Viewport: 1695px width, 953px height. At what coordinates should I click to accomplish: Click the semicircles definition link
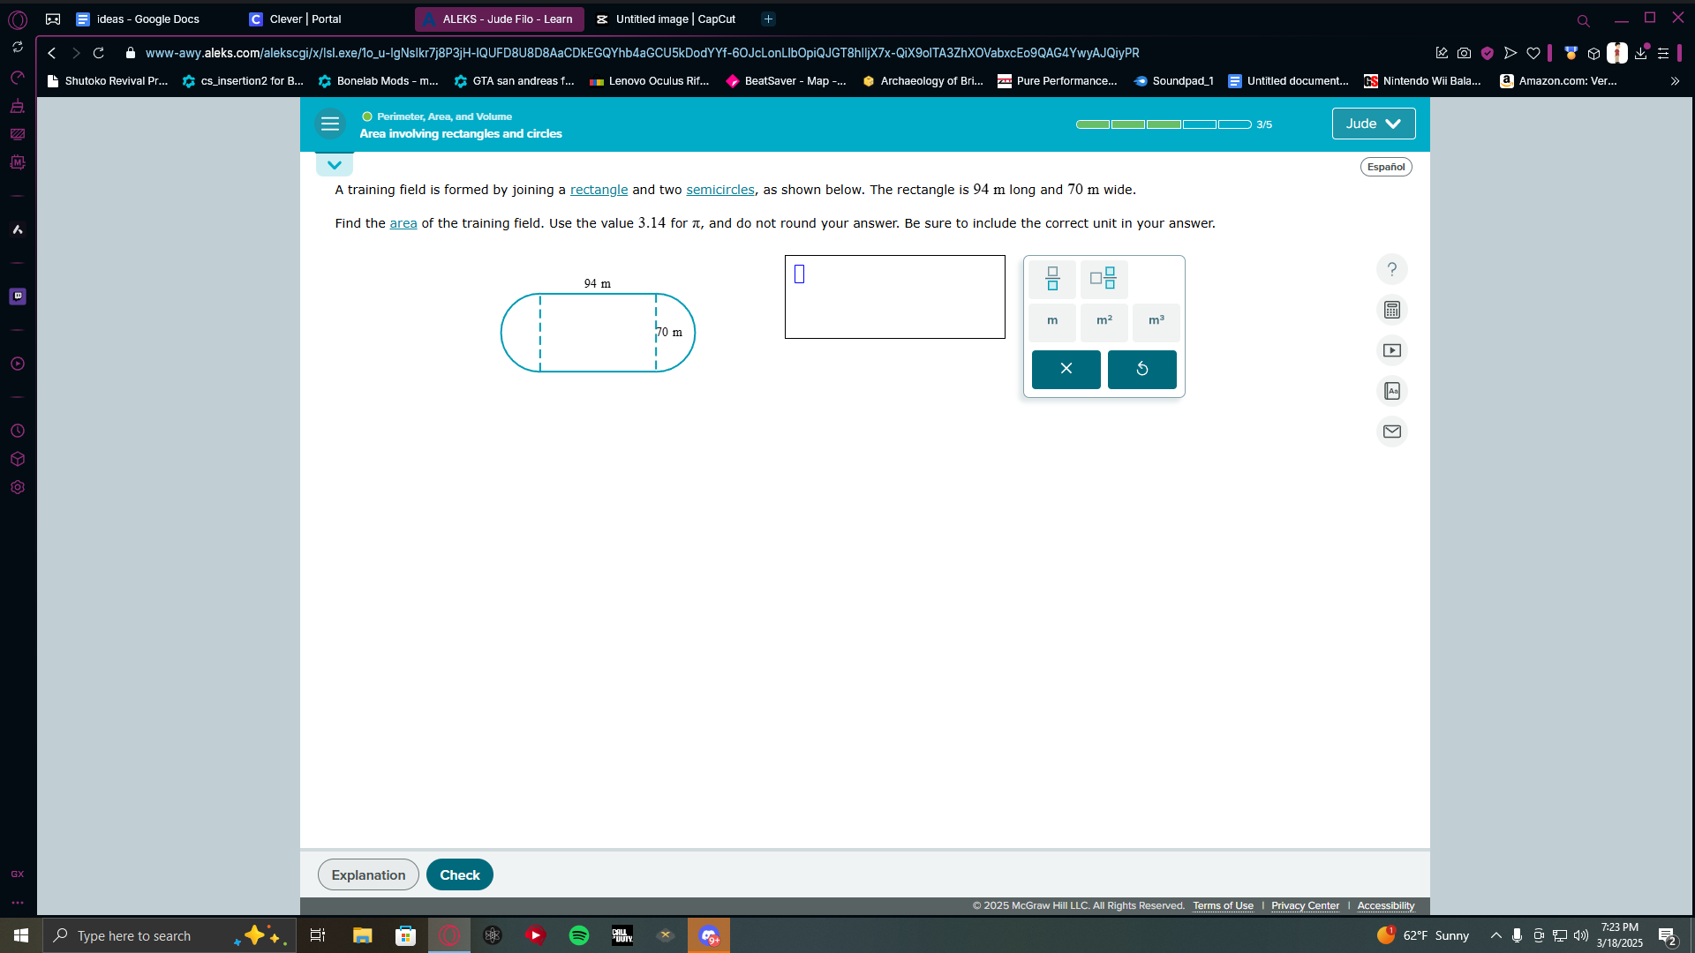coord(719,190)
